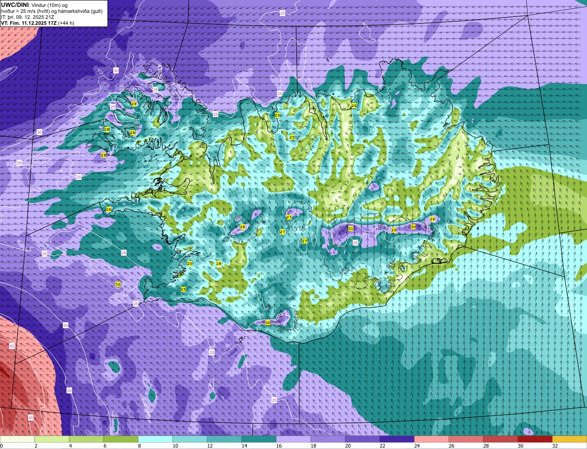Select the light cyan 8–10 m/s swatch
The width and height of the screenshot is (587, 449).
tap(155, 439)
